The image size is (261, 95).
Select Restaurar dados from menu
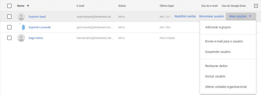tap(216, 66)
